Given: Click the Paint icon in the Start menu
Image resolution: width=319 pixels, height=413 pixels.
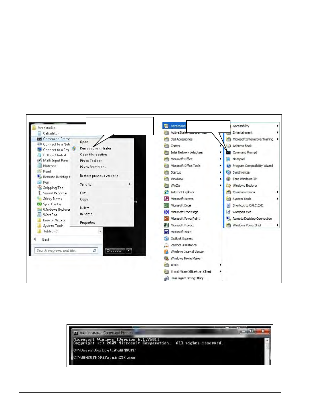Looking at the screenshot, I should tap(39, 171).
